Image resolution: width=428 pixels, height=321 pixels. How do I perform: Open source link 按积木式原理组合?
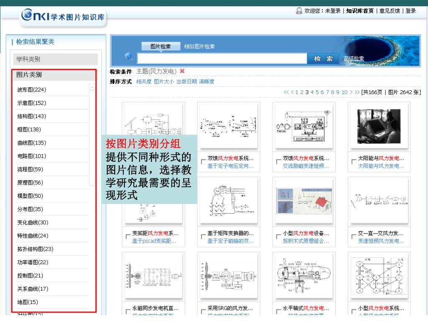[306, 241]
